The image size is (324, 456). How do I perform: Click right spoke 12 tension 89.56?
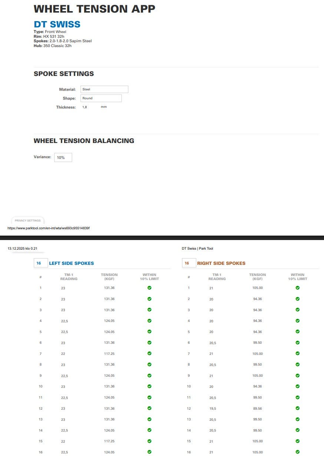[258, 409]
